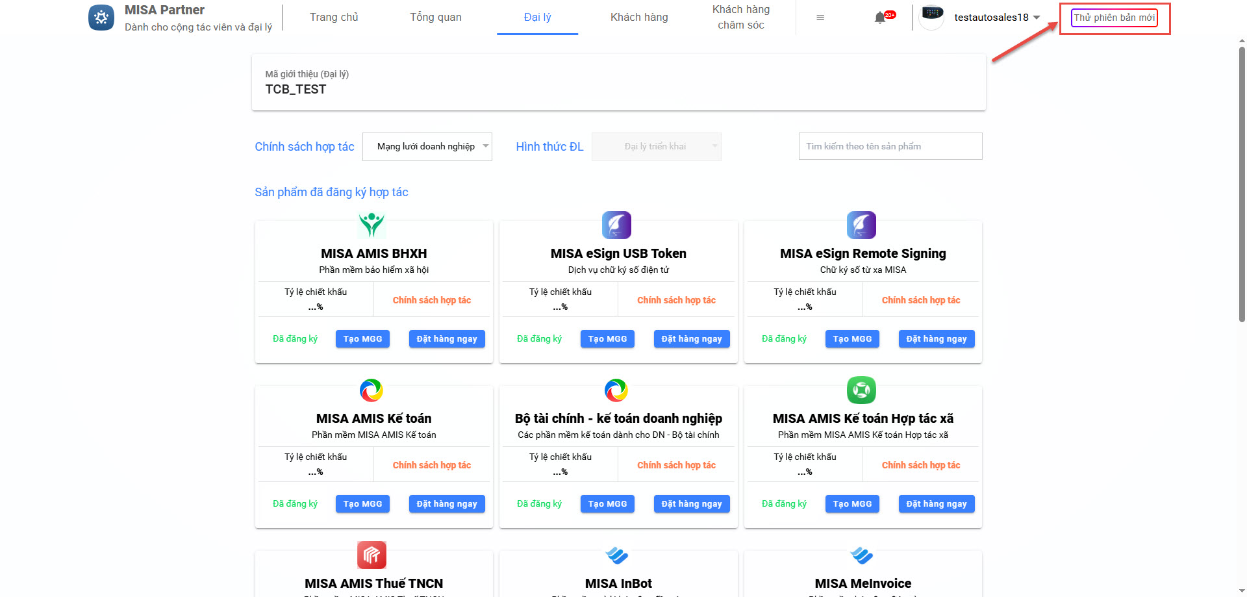Go to the Trang chủ tab
1247x597 pixels.
point(334,18)
